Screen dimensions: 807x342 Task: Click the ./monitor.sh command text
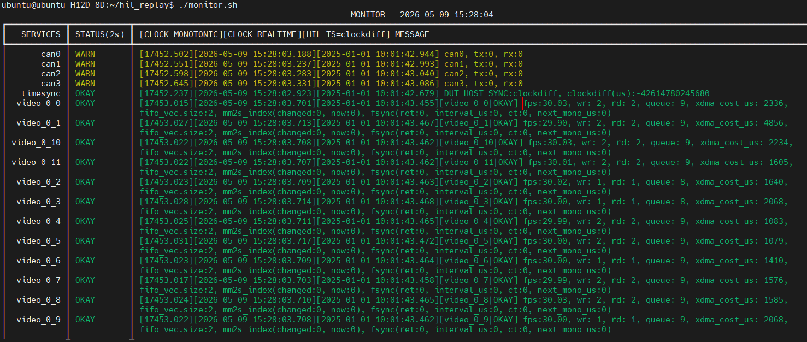(x=208, y=5)
